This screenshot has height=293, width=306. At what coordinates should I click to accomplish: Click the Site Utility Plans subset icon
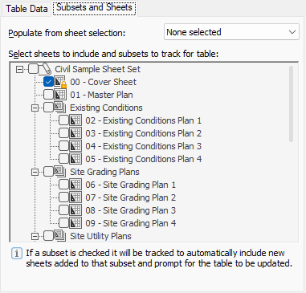coord(60,236)
